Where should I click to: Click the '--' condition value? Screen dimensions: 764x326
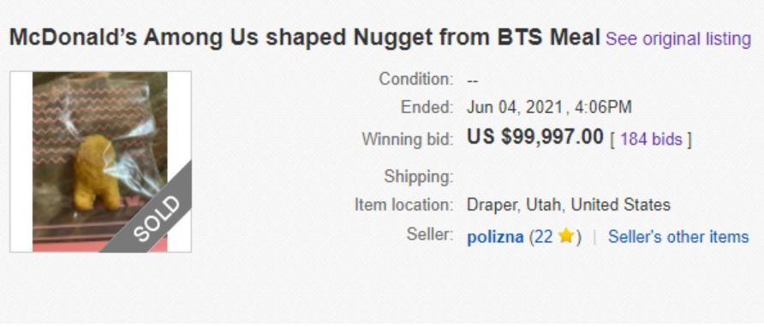coord(472,80)
